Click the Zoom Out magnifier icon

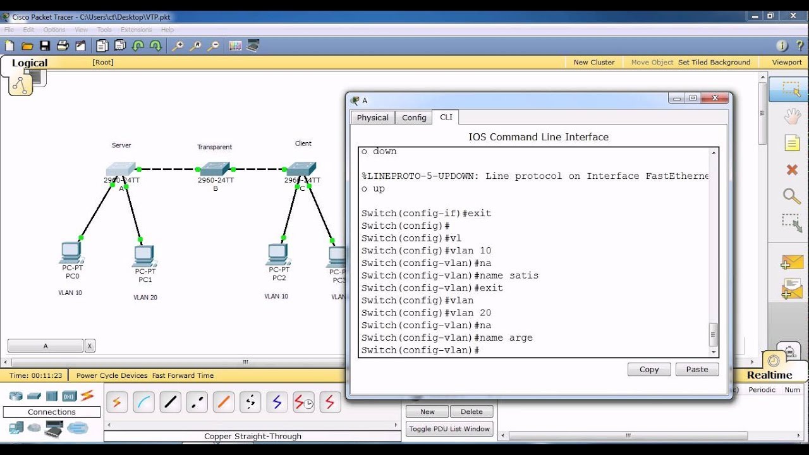tap(214, 45)
